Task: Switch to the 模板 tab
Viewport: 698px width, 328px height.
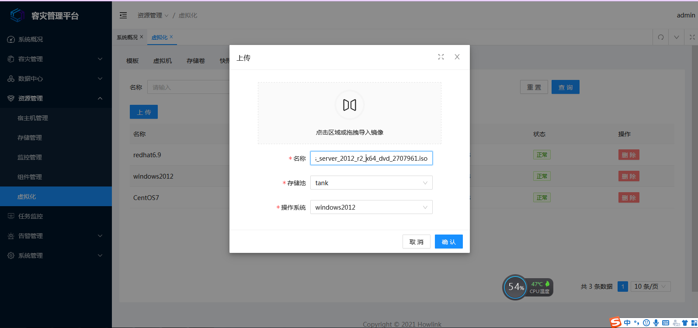Action: (132, 61)
